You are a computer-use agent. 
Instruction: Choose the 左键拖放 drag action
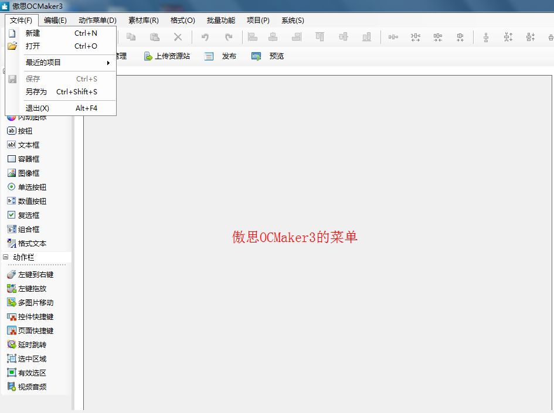27,289
